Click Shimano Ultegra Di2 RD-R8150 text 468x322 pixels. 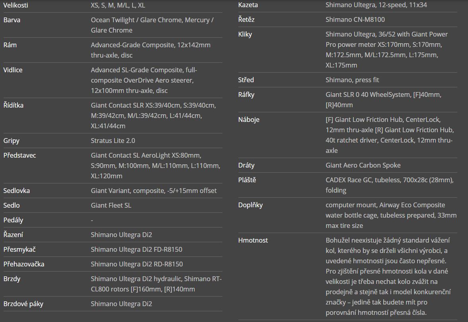tap(137, 264)
